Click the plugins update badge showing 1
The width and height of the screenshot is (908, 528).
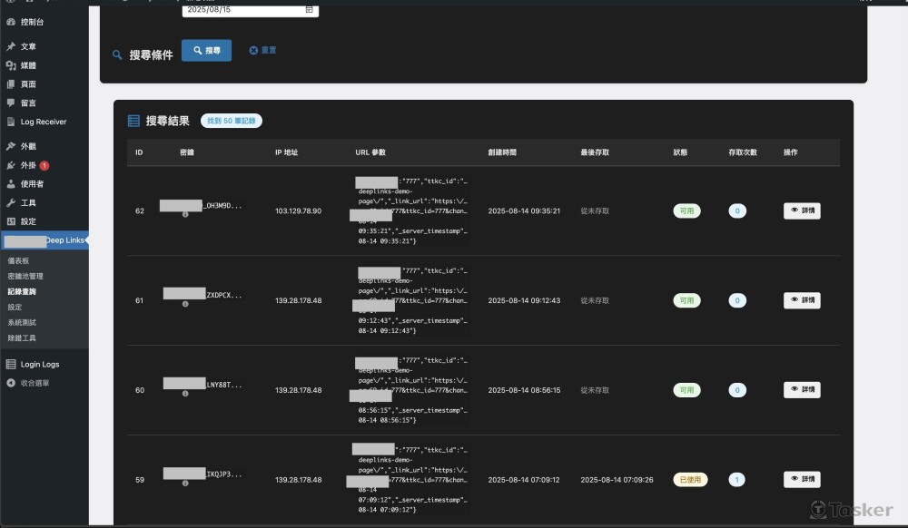coord(44,165)
